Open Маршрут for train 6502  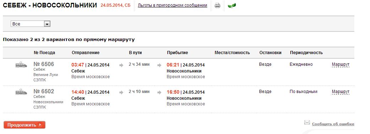[340, 92]
